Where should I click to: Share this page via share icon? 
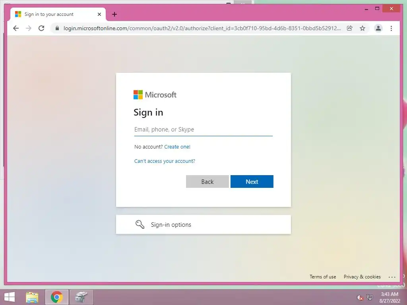(x=350, y=28)
